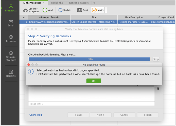Click OK in the No backlinks found dialog
Viewport: 176px width, 126px height.
(94, 81)
